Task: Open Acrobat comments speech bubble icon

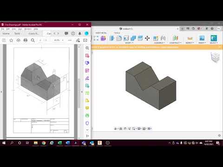Action: tap(66, 33)
